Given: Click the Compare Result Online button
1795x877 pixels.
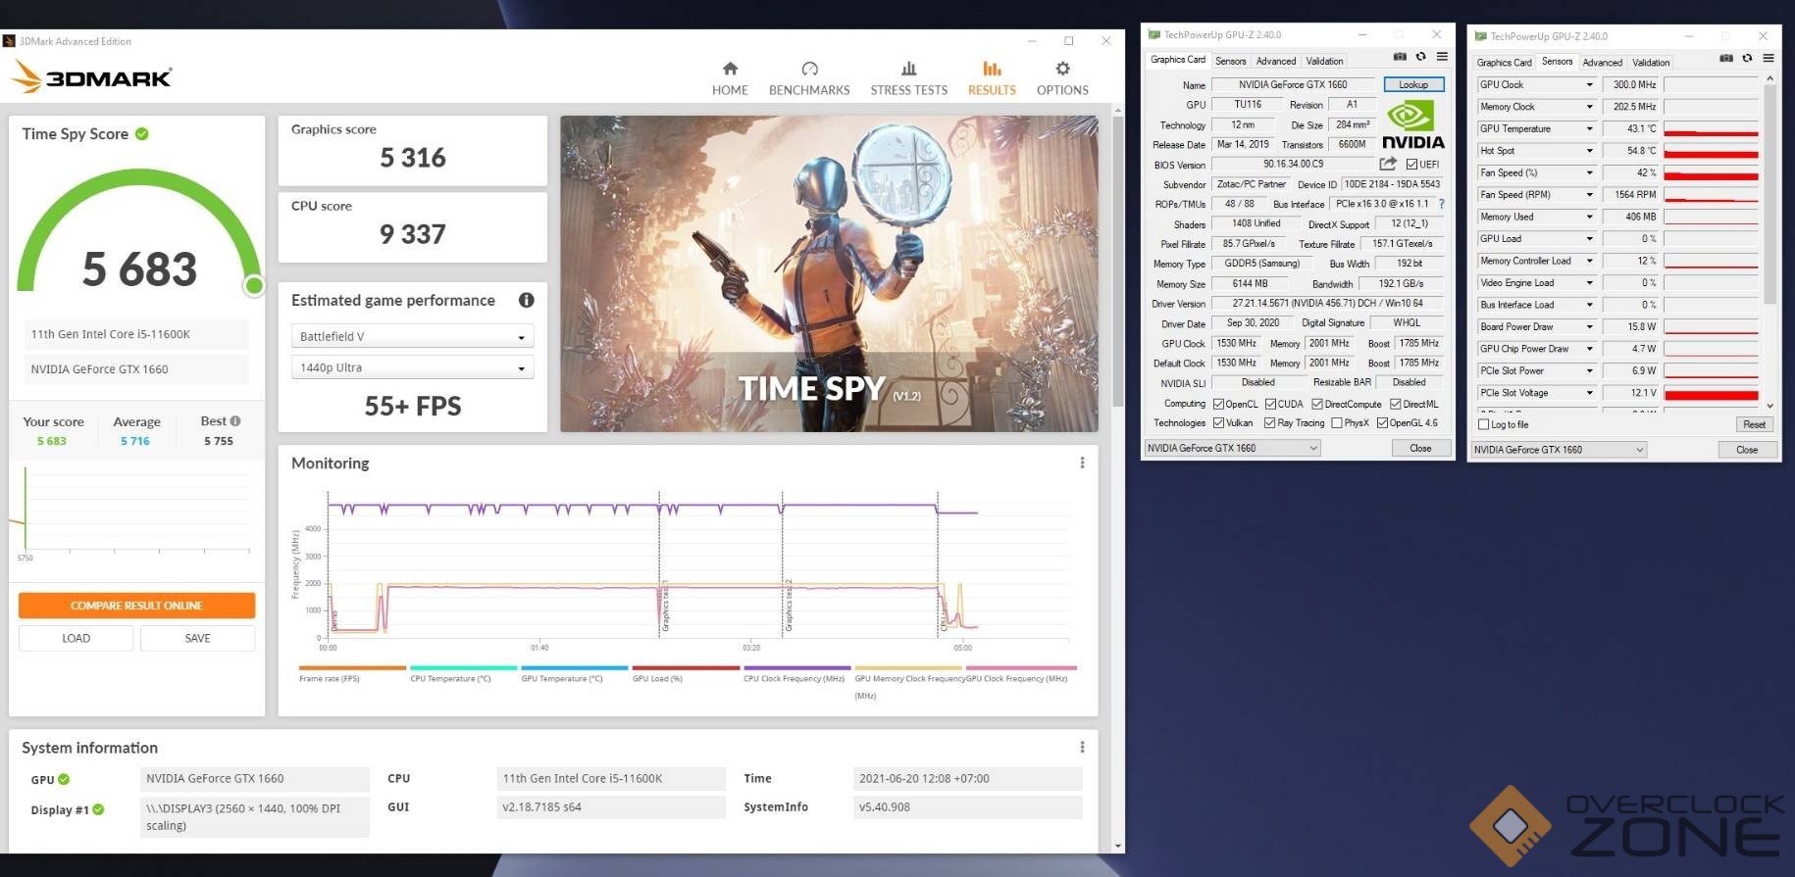Looking at the screenshot, I should point(136,606).
